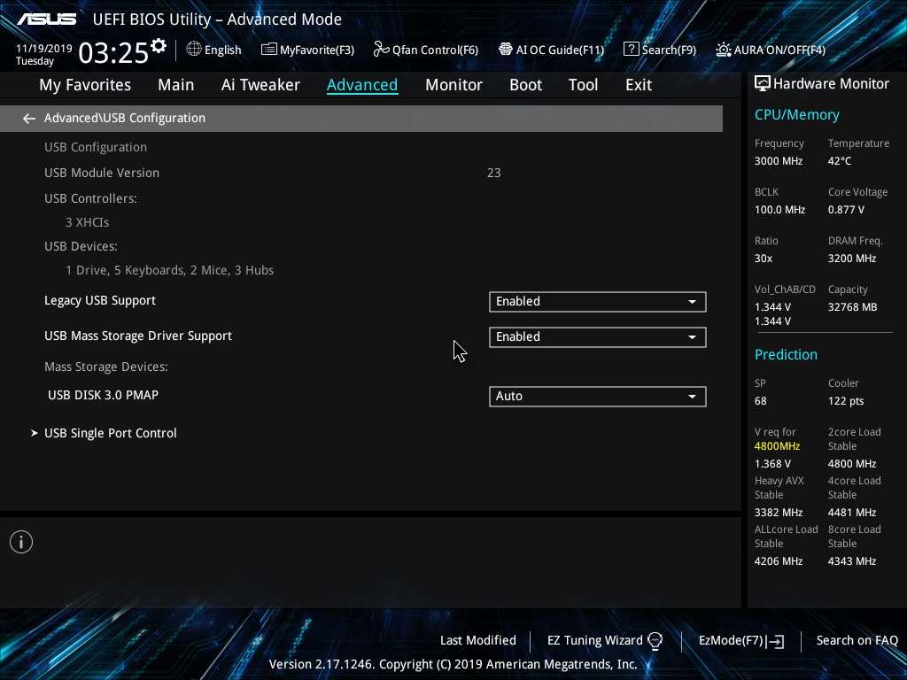907x680 pixels.
Task: Click the info circle icon
Action: 21,542
